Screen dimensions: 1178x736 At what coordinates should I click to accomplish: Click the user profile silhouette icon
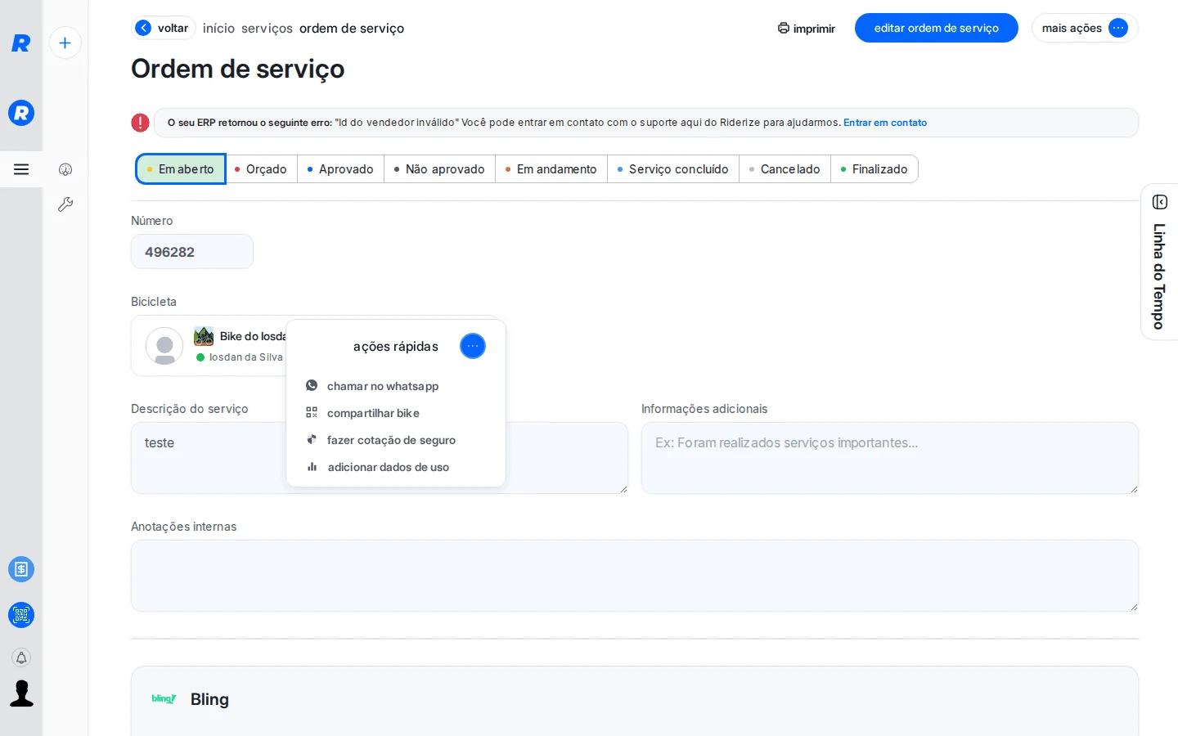pyautogui.click(x=21, y=693)
